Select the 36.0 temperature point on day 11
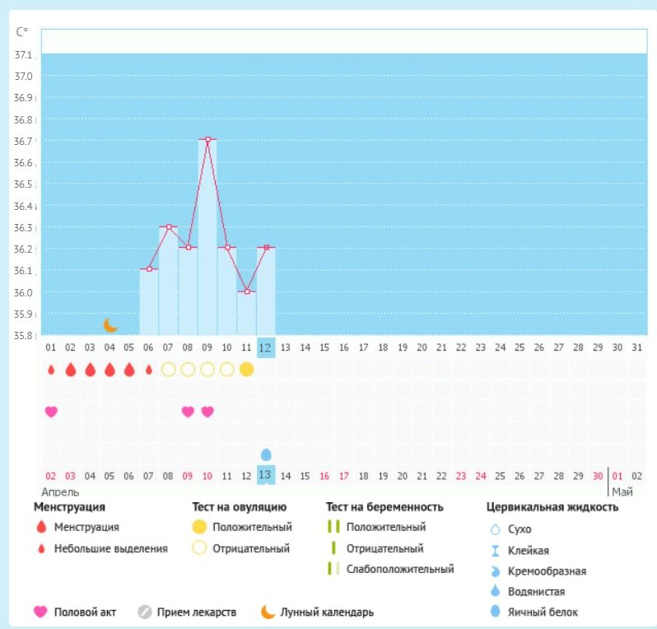Screen dimensions: 657x629 pos(246,291)
